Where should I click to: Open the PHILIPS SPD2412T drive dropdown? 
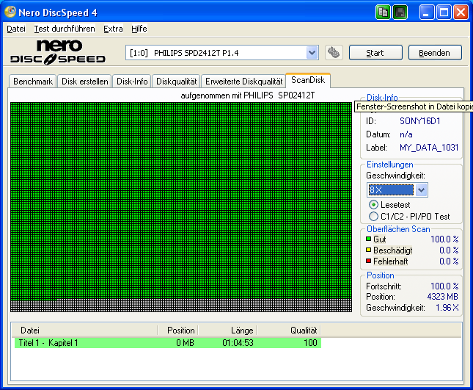(312, 53)
